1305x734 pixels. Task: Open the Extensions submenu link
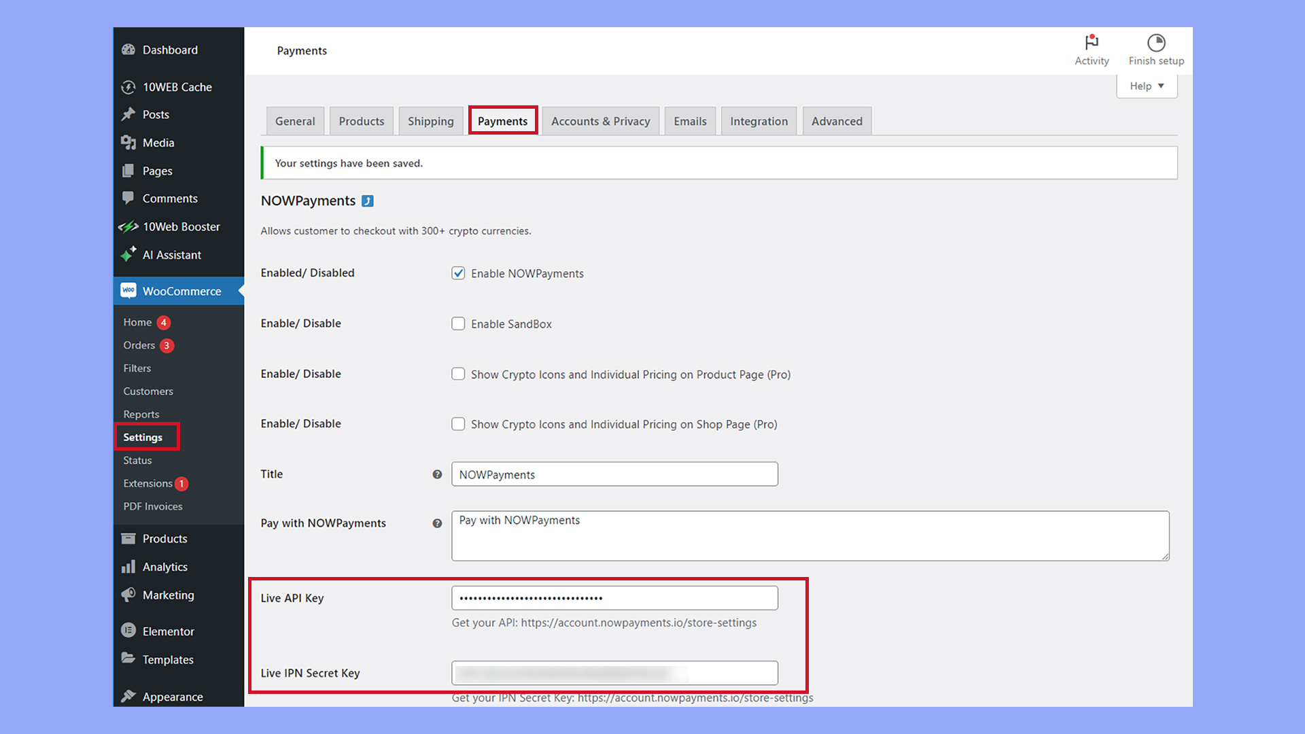(147, 483)
